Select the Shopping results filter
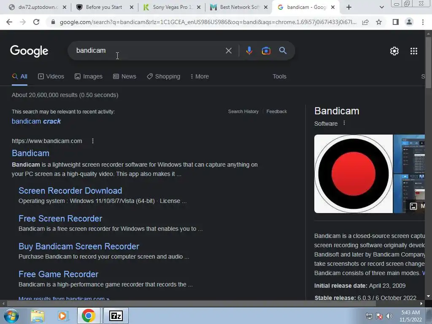432x324 pixels. 163,77
